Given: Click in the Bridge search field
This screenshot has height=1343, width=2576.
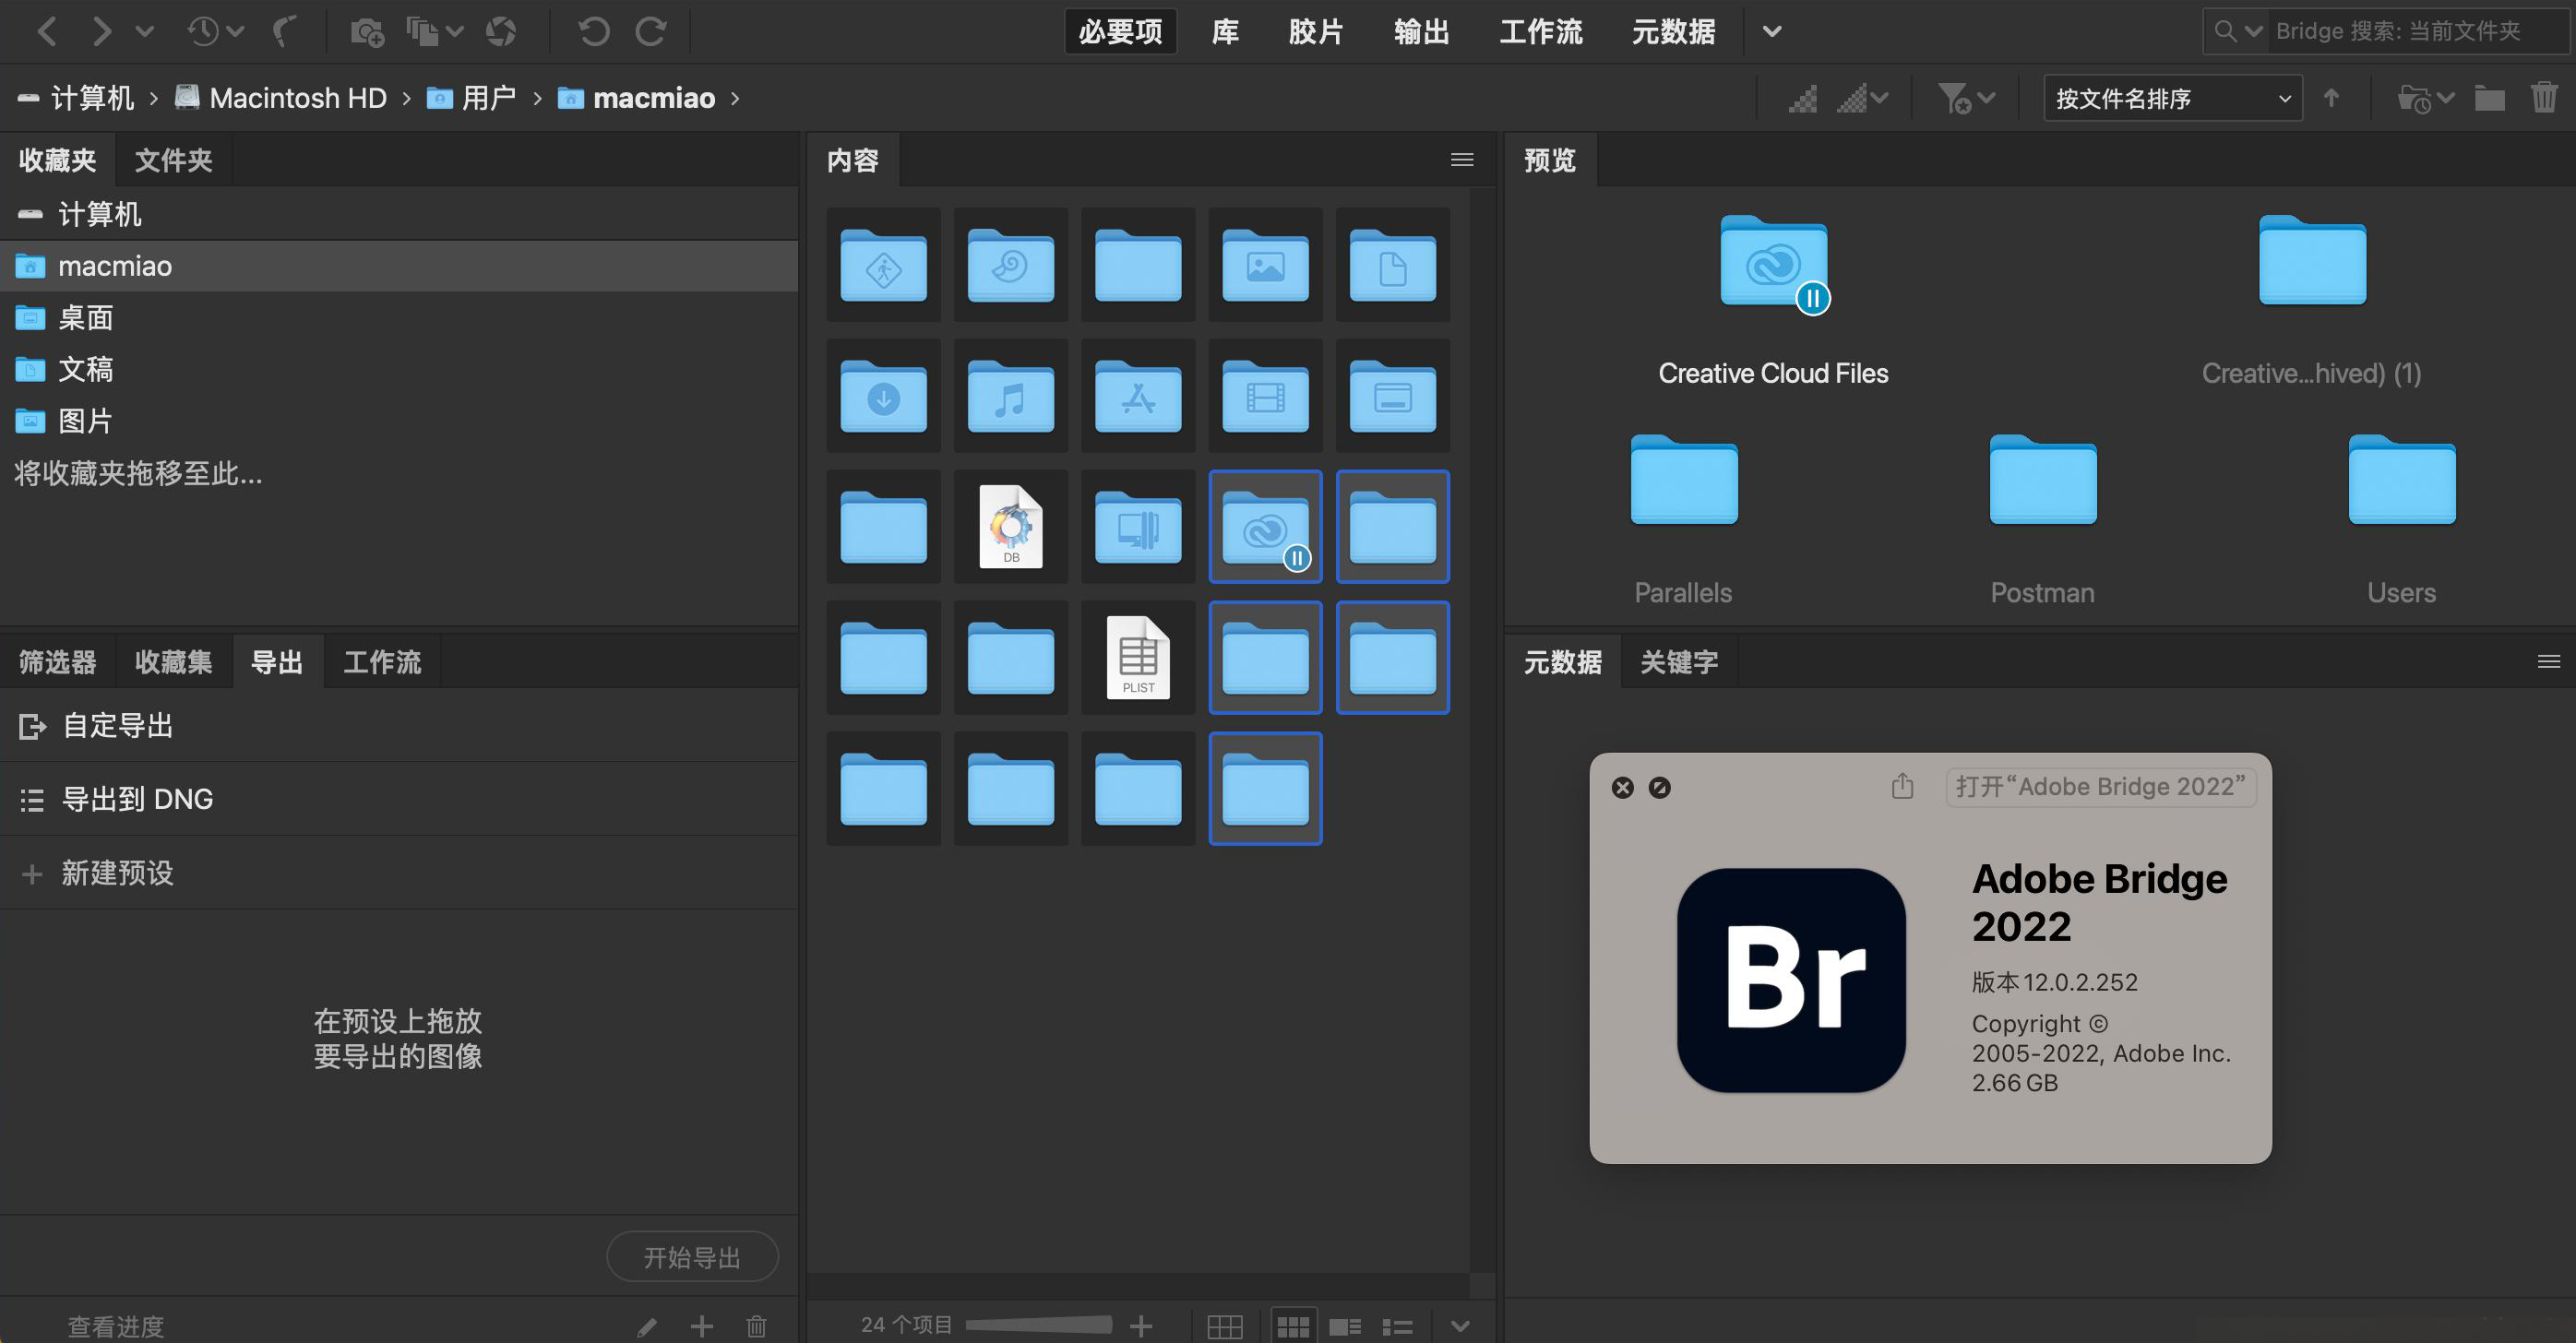Looking at the screenshot, I should click(2400, 31).
